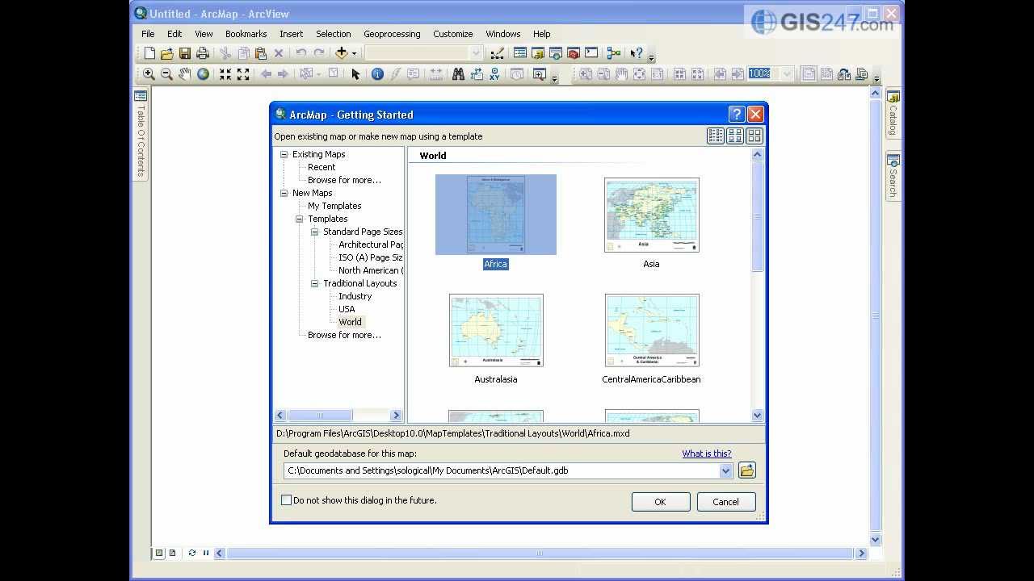The width and height of the screenshot is (1034, 581).
Task: Open the Add Data dropdown arrow
Action: point(354,54)
